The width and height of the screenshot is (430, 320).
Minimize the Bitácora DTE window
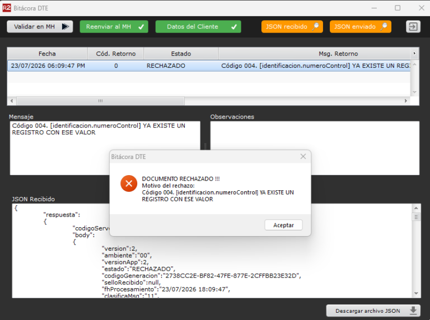pos(374,8)
